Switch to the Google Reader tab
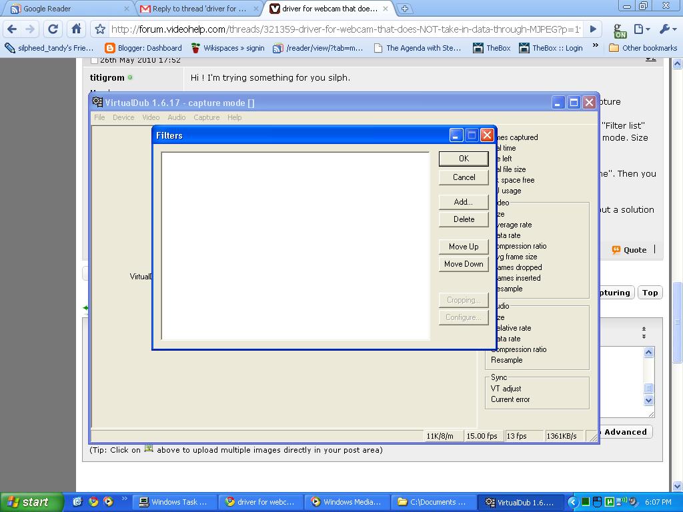Screen dimensions: 683x512 tap(66, 8)
